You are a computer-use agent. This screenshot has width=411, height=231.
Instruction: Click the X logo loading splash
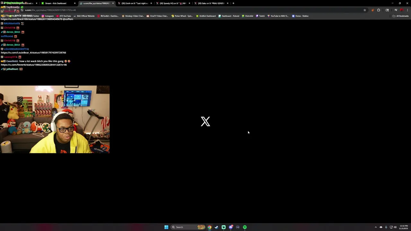coord(205,122)
